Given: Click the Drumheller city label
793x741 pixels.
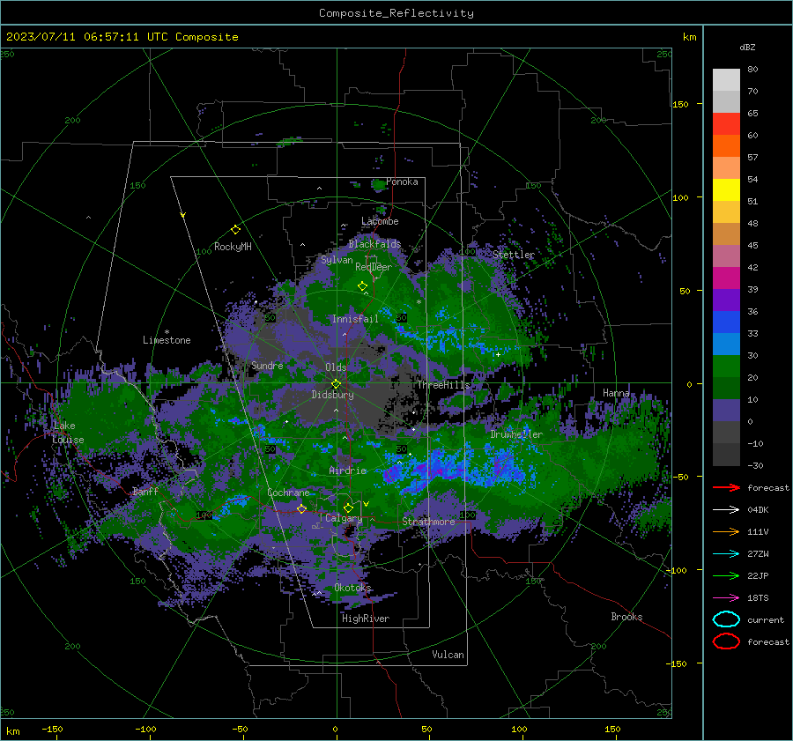Looking at the screenshot, I should pyautogui.click(x=516, y=434).
